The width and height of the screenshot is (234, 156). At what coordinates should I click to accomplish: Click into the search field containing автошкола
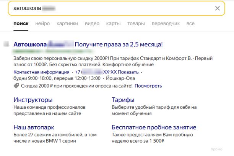[116, 8]
